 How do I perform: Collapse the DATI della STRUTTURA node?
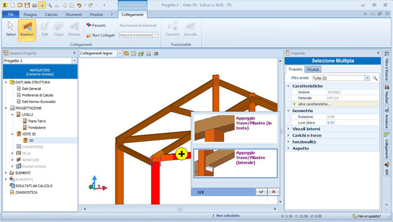tap(6, 82)
